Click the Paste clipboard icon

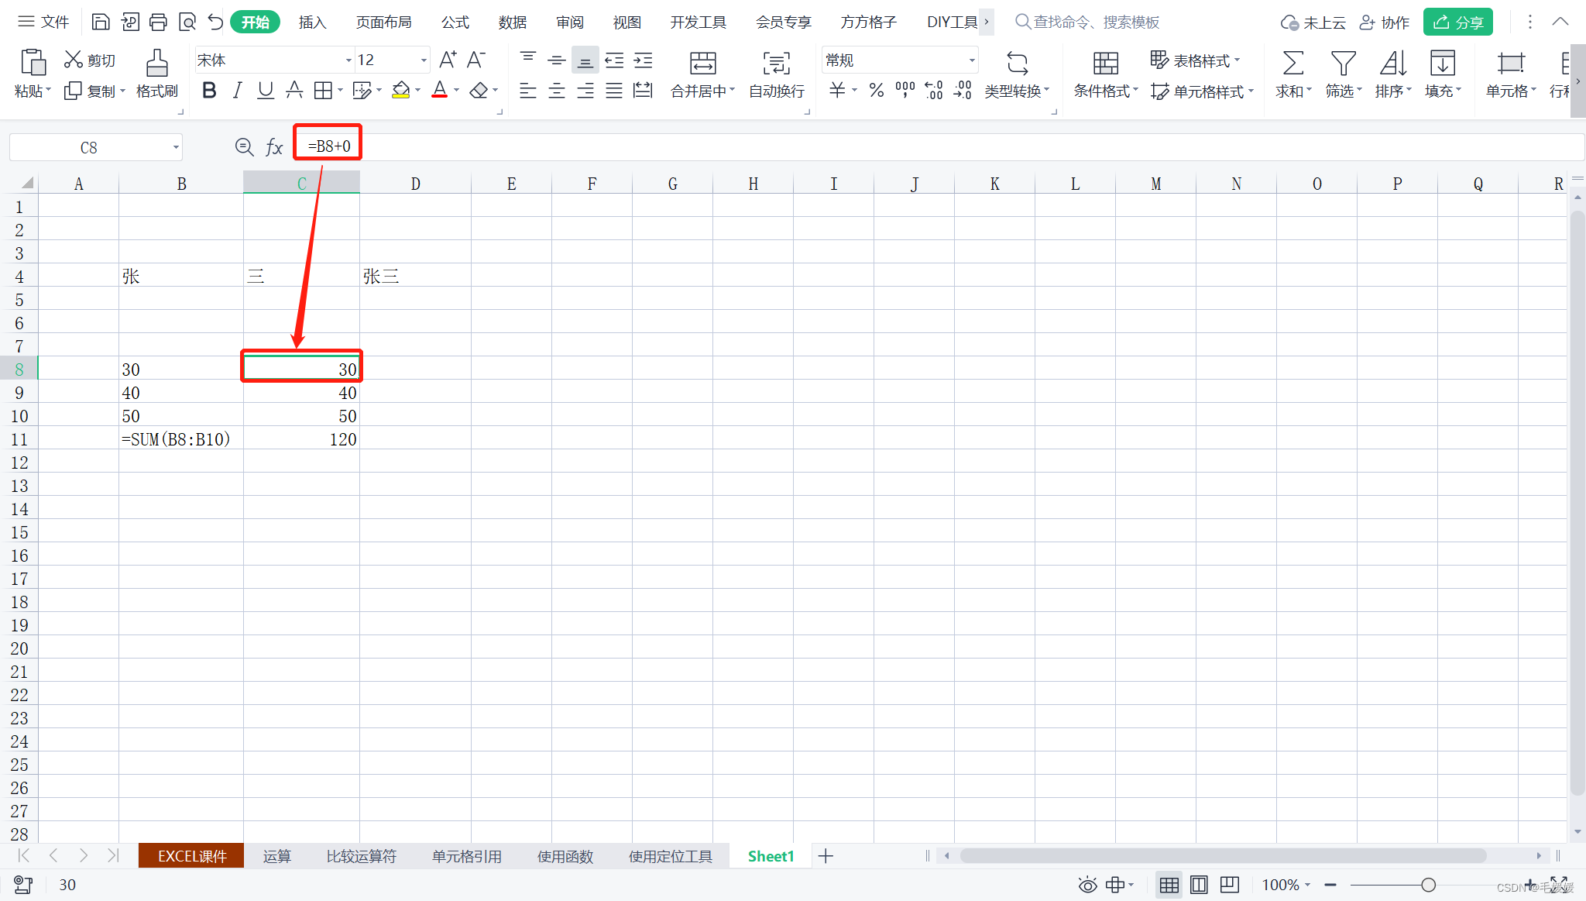tap(33, 62)
